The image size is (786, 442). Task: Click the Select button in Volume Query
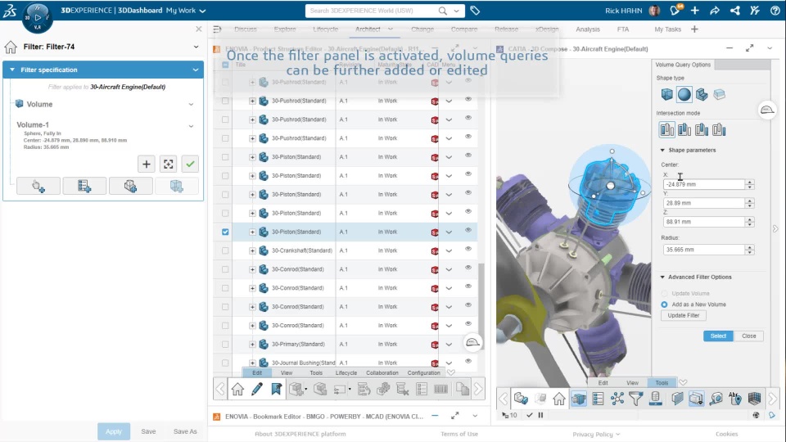coord(718,336)
